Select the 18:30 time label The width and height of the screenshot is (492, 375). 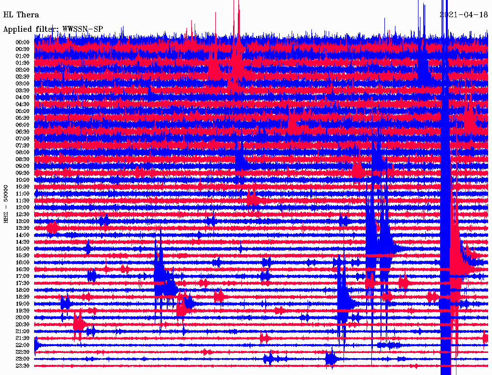click(23, 297)
